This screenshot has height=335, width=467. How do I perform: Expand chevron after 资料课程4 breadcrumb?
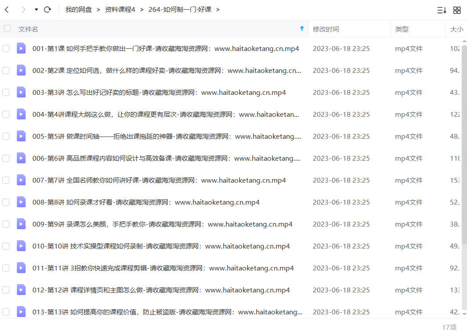click(x=142, y=10)
